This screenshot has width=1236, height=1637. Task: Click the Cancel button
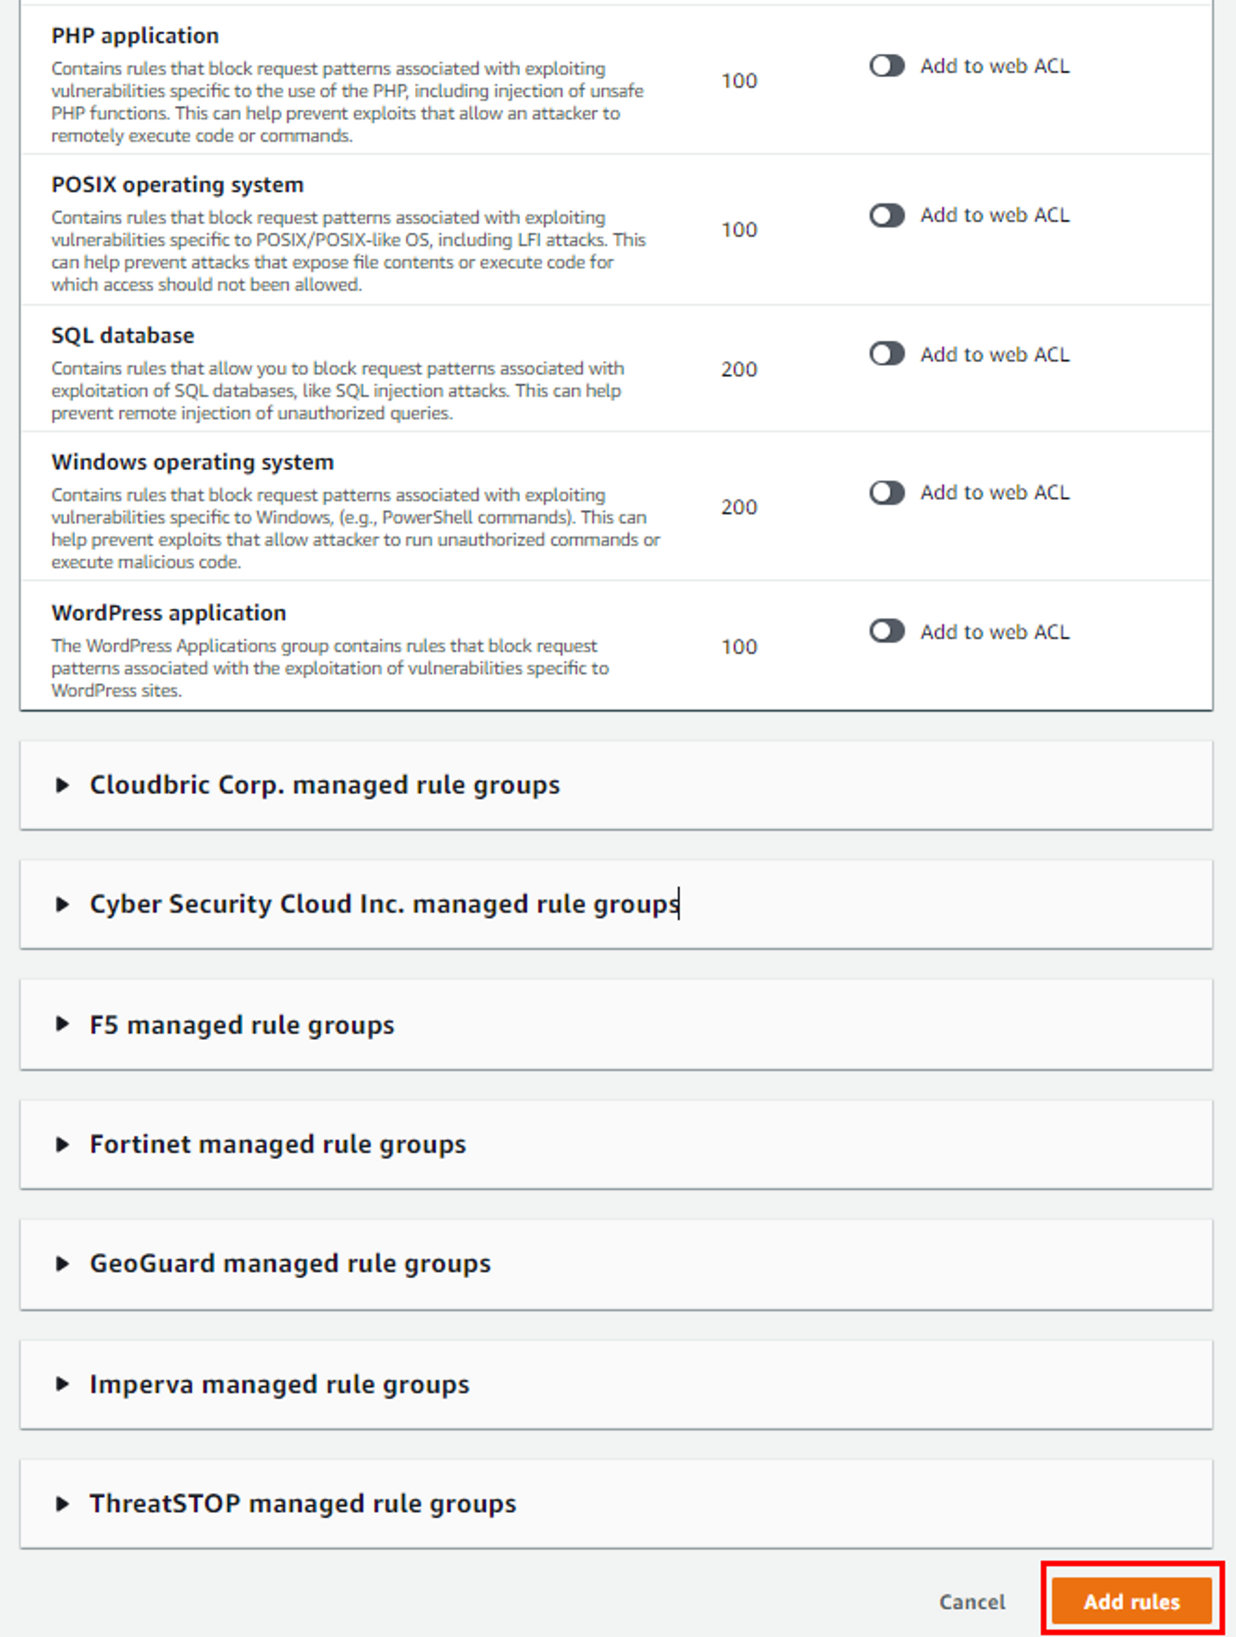click(x=971, y=1602)
